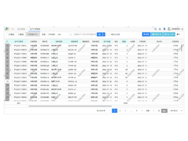Sort by 生产订单号 column header
The height and width of the screenshot is (141, 188).
[x=19, y=41]
